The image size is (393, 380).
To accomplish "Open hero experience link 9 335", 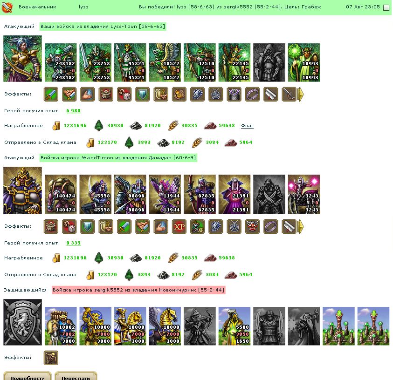I will [x=74, y=243].
